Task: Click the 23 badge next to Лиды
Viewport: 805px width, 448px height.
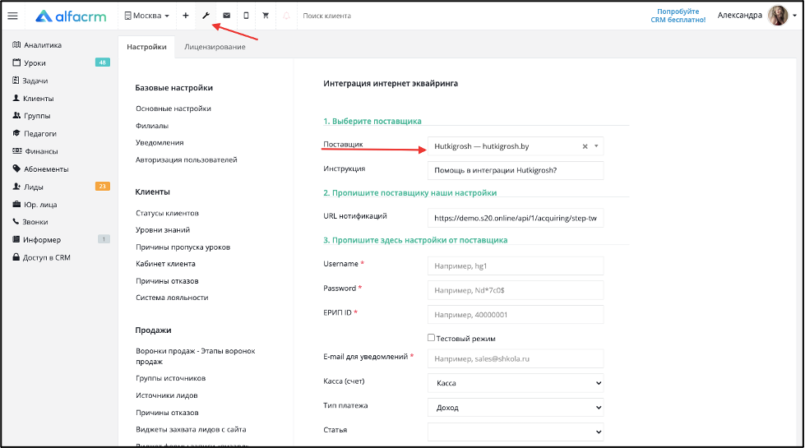Action: (103, 187)
